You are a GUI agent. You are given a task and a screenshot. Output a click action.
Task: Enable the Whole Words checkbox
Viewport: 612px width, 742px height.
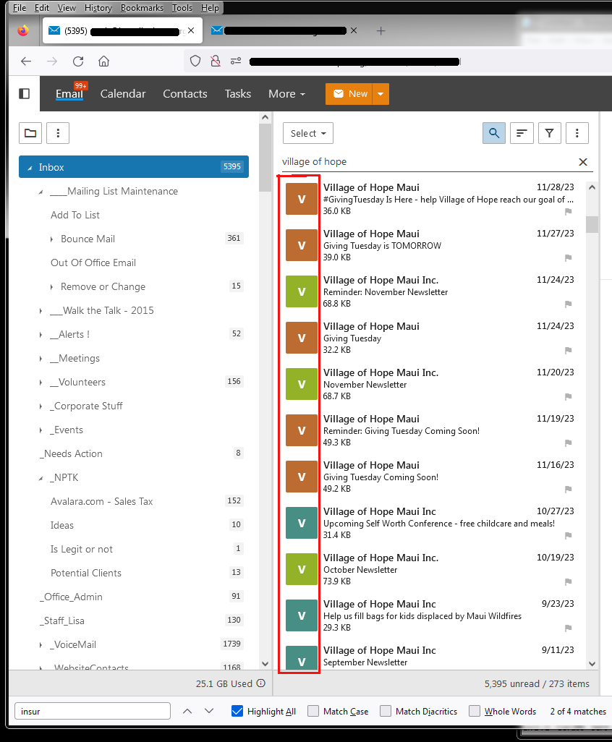click(475, 712)
